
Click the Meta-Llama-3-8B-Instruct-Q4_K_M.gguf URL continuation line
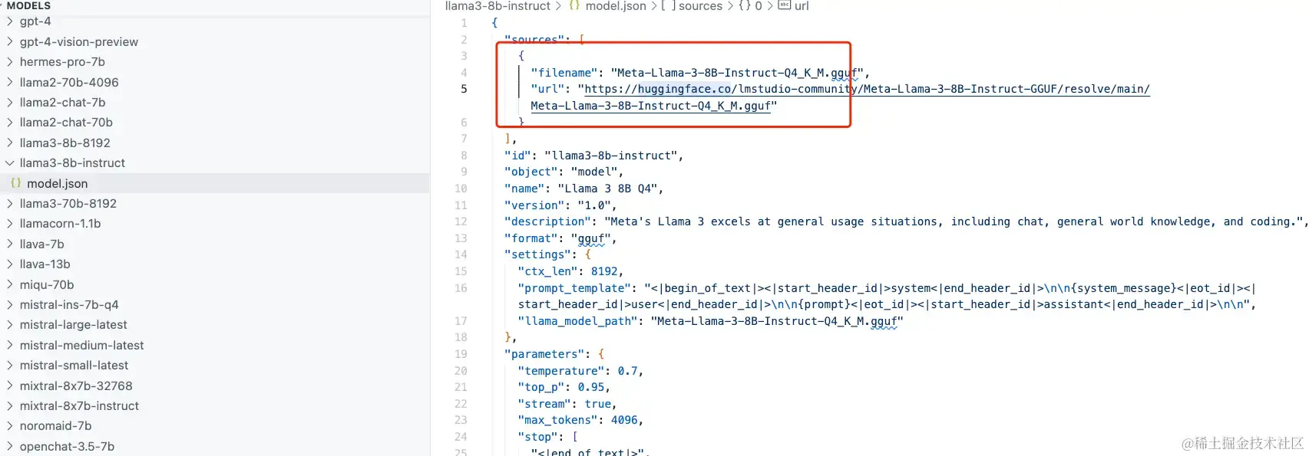tap(650, 106)
